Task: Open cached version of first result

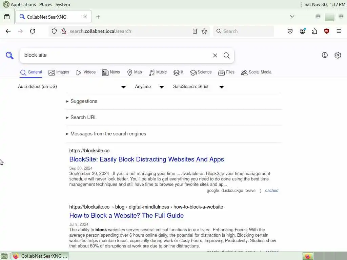Action: pyautogui.click(x=272, y=191)
